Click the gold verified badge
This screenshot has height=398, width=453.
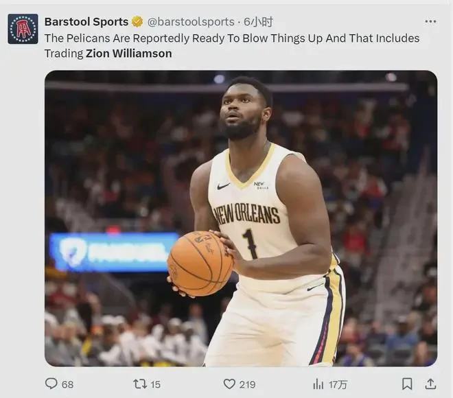pyautogui.click(x=137, y=22)
